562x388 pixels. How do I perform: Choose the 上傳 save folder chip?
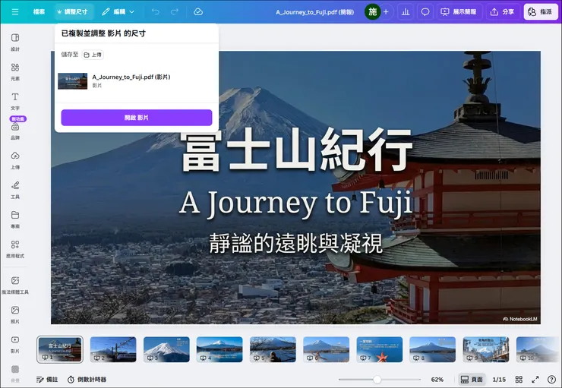[x=93, y=55]
